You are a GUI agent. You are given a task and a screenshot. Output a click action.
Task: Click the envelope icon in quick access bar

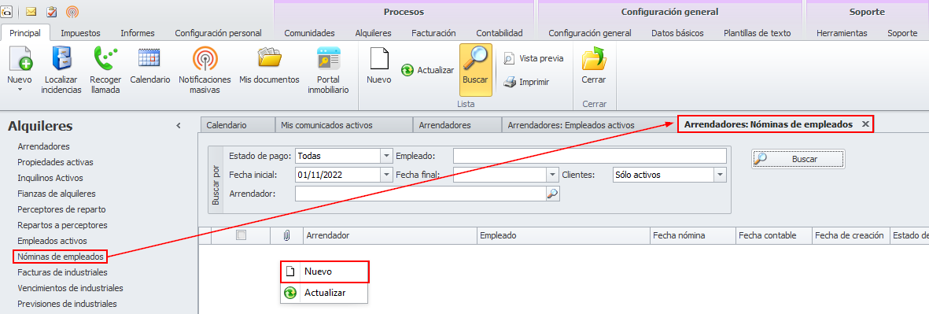pos(31,11)
